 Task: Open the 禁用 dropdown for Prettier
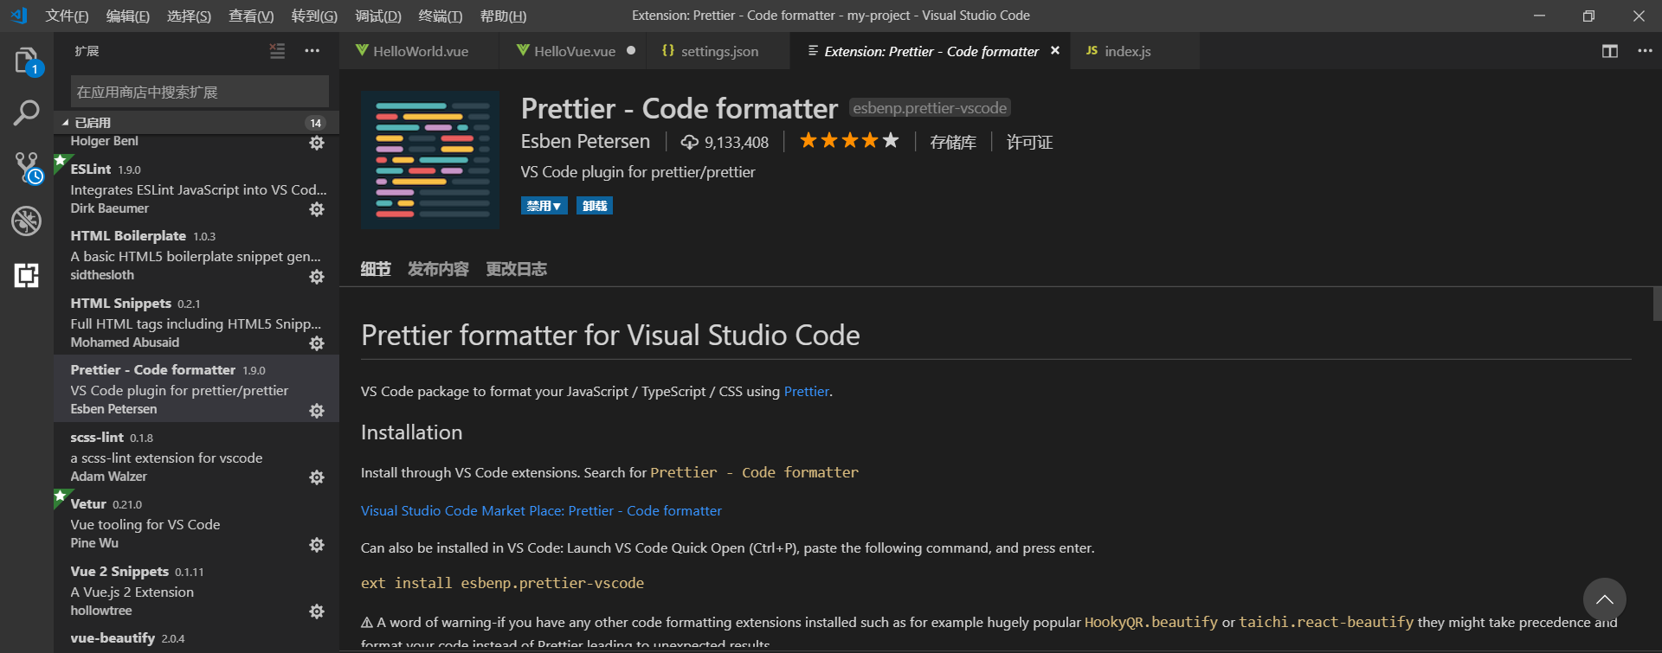point(544,206)
